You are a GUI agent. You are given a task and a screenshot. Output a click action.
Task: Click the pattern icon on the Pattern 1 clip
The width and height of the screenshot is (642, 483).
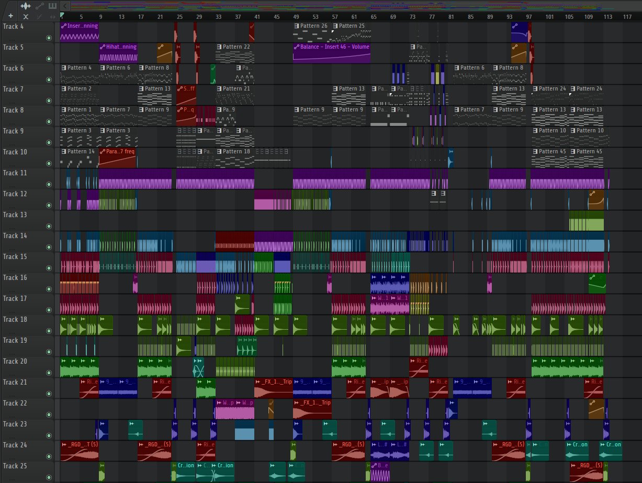(x=63, y=109)
